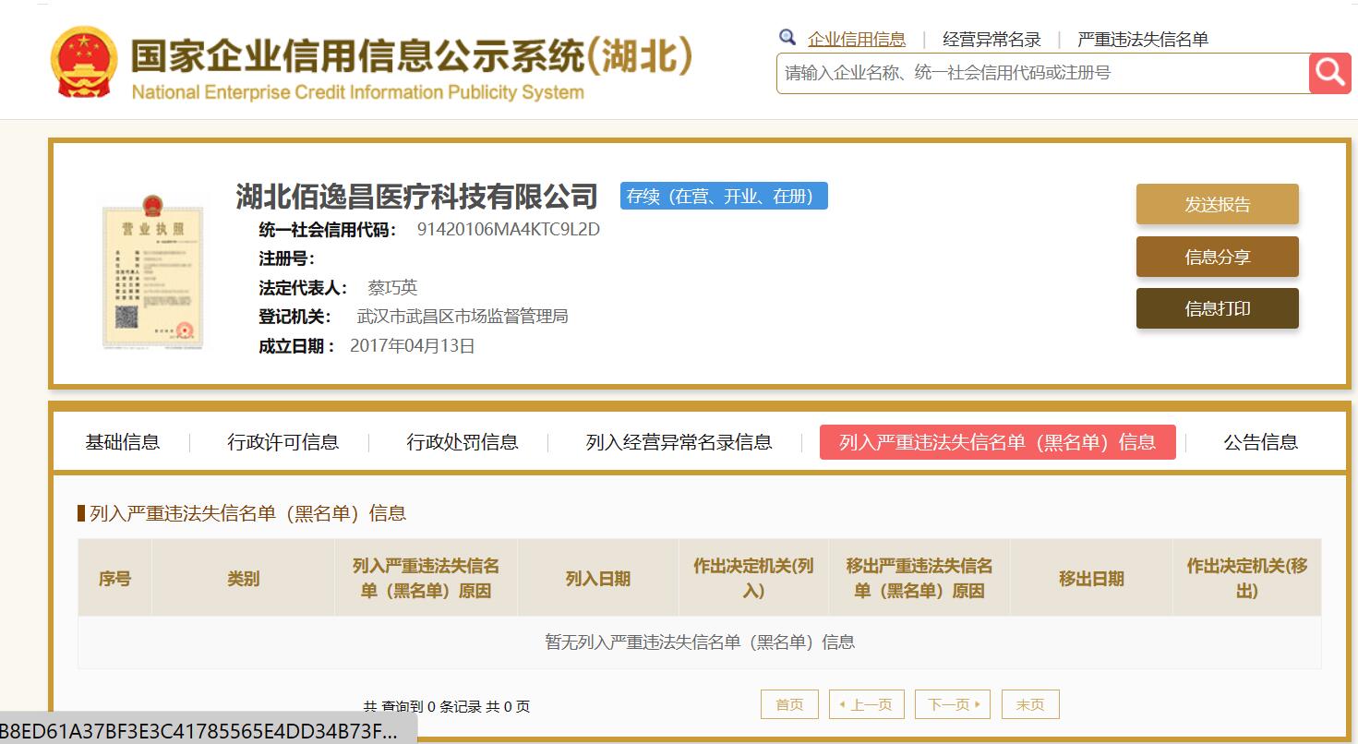Switch to the 公告信息 tab
Image resolution: width=1358 pixels, height=744 pixels.
click(1261, 442)
